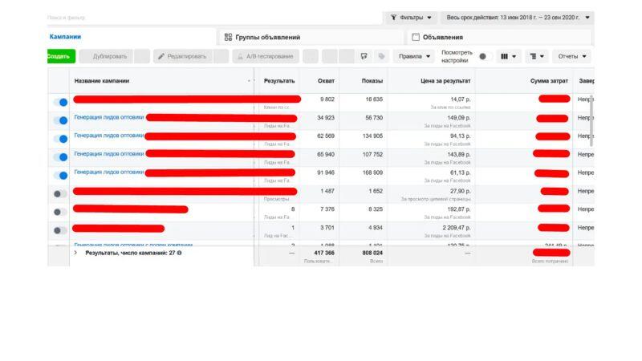Viewport: 642px width, 361px height.
Task: Open the breakdown icon menu
Action: pyautogui.click(x=536, y=56)
